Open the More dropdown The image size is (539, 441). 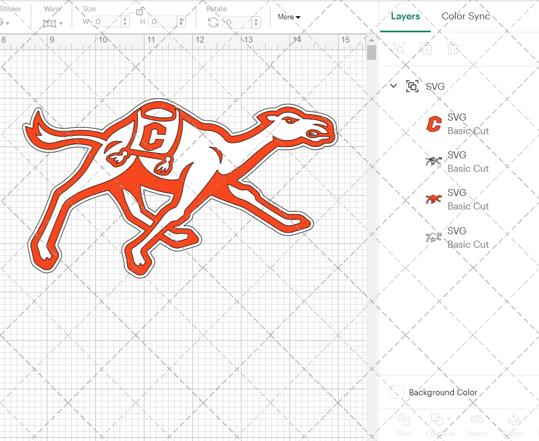(x=289, y=17)
